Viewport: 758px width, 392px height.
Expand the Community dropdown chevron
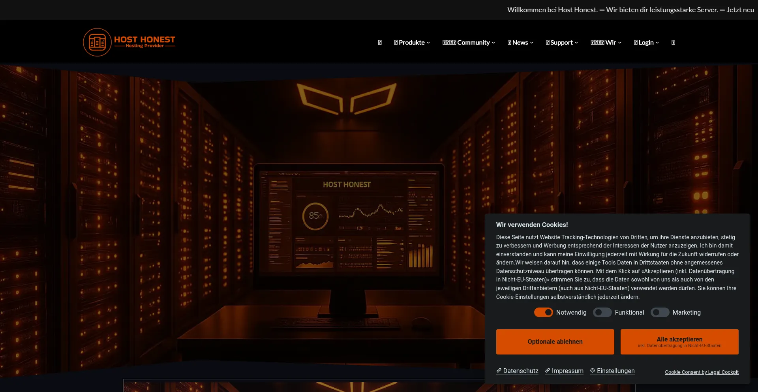(493, 43)
